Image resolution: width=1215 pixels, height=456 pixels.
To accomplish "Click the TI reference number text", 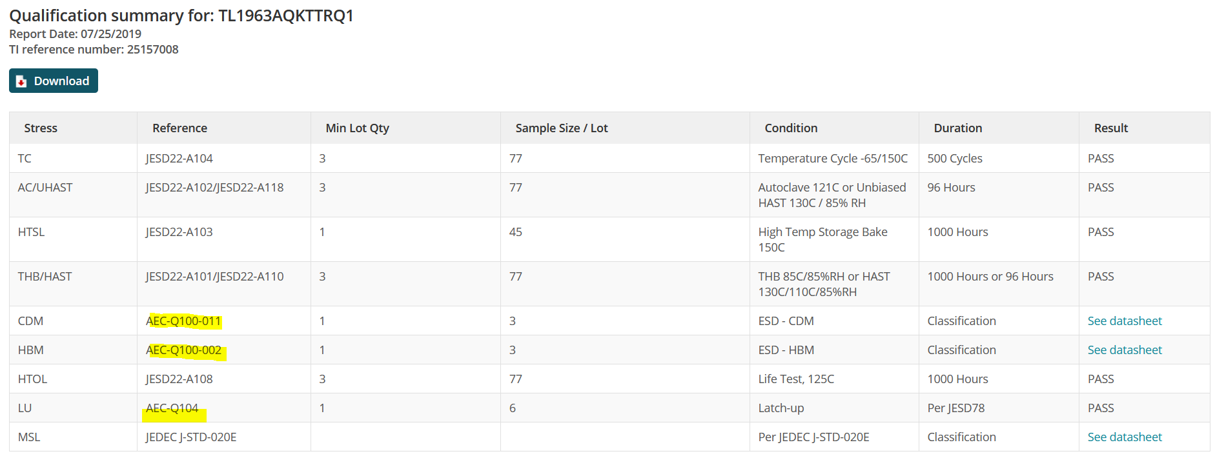I will [94, 50].
